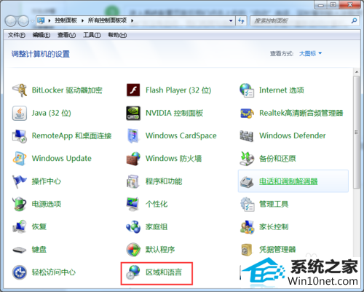Image resolution: width=364 pixels, height=292 pixels.
Task: Open the Windows Update link text
Action: [x=62, y=159]
